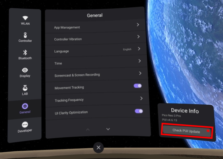Page up with the up arrow

coord(88,130)
